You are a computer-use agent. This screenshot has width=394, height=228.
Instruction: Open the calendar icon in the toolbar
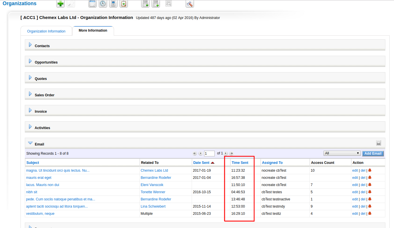point(92,4)
